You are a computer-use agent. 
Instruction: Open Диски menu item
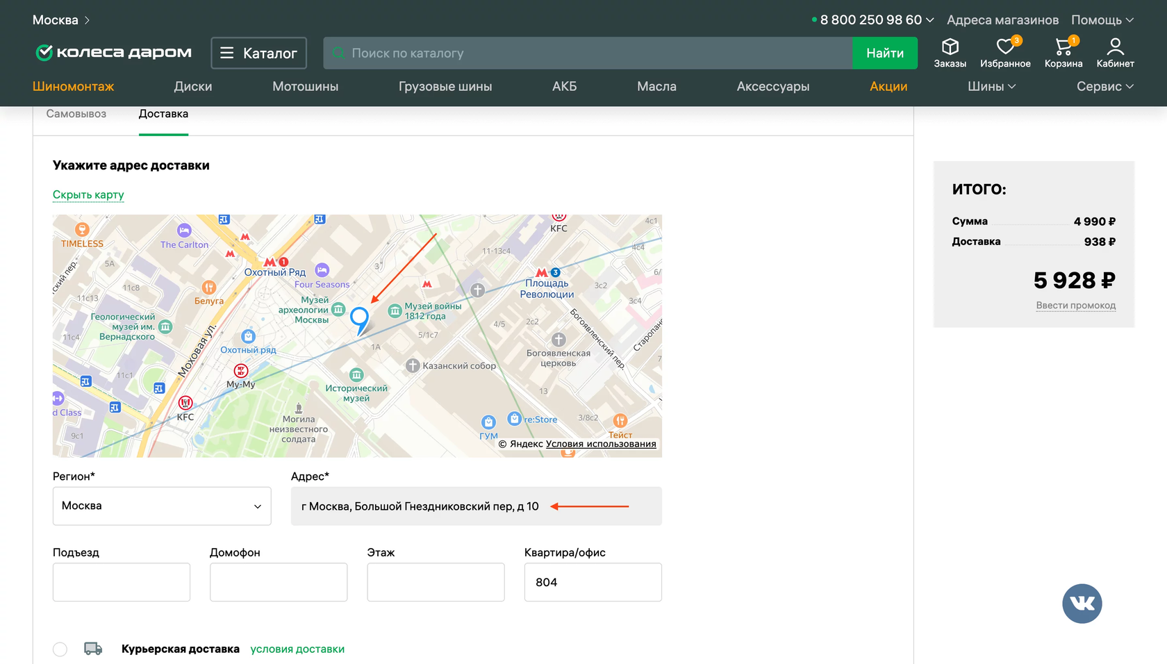[193, 86]
